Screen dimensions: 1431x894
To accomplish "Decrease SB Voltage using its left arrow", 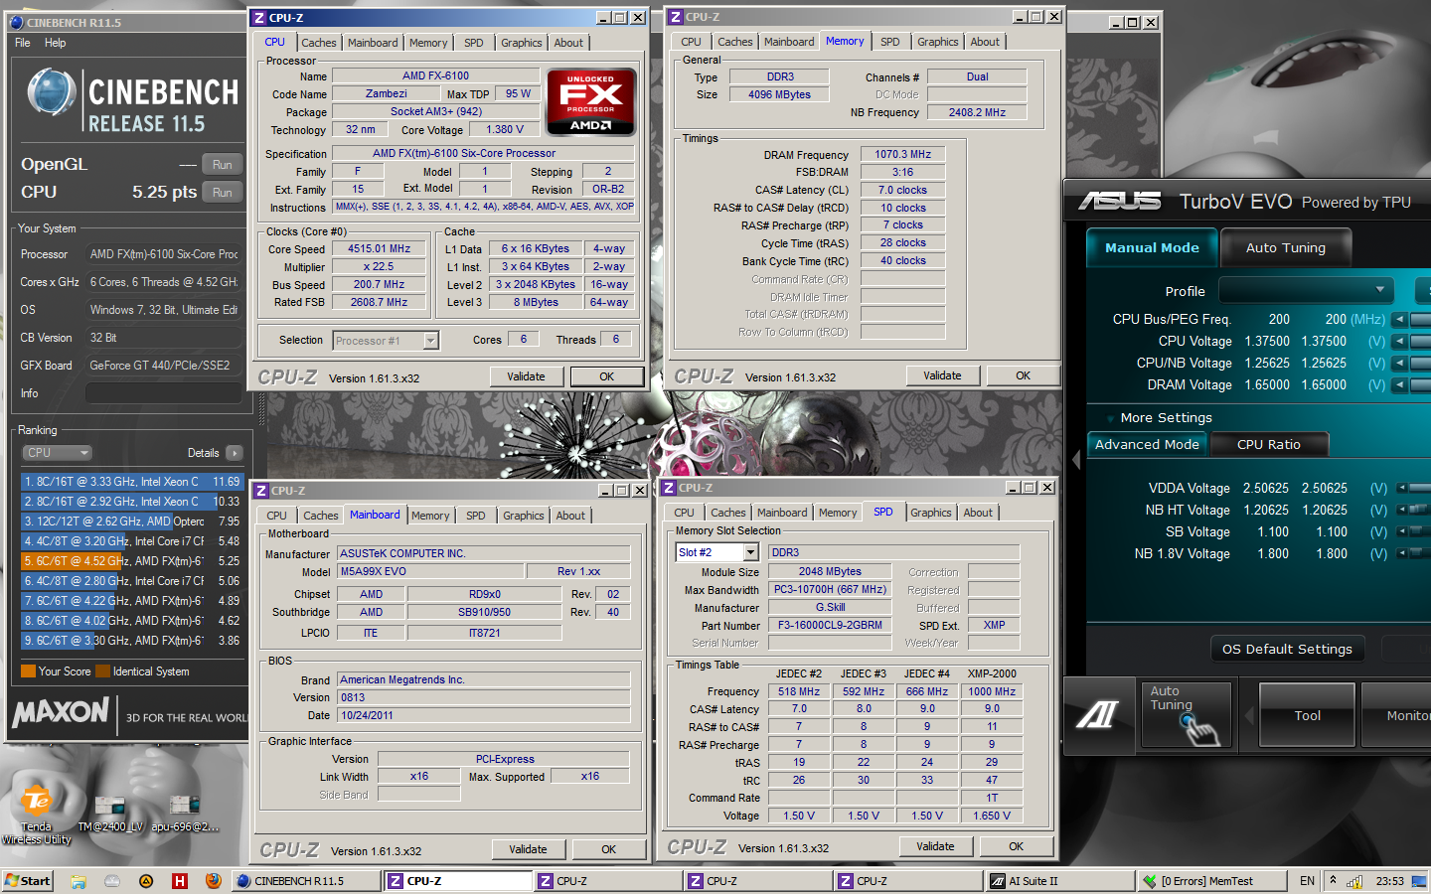I will coord(1402,532).
